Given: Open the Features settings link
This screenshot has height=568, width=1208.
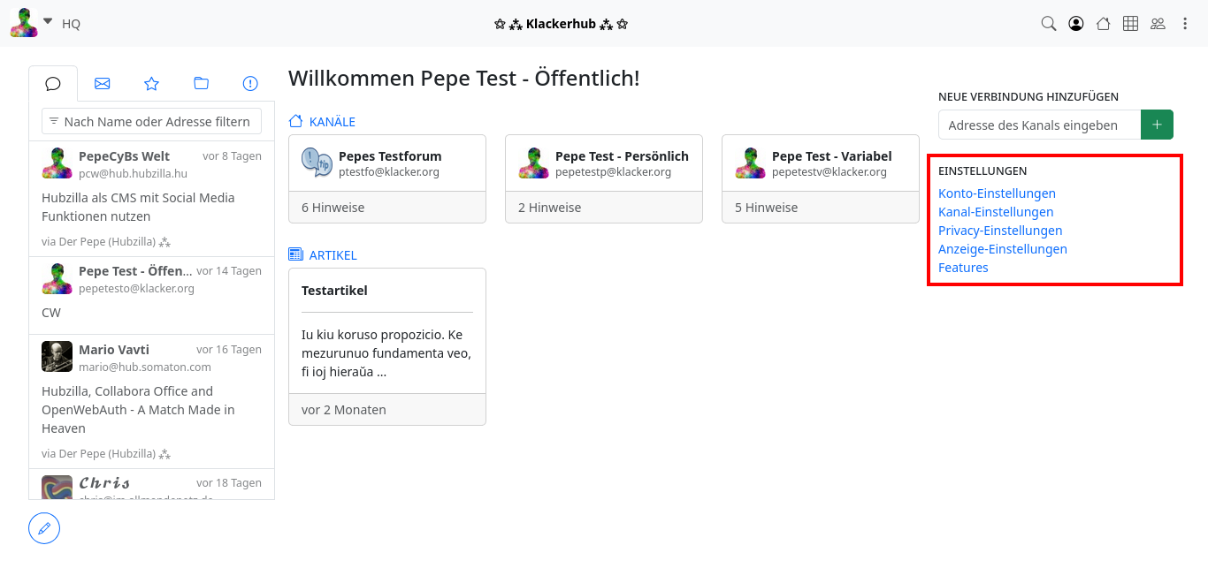Looking at the screenshot, I should [x=963, y=268].
